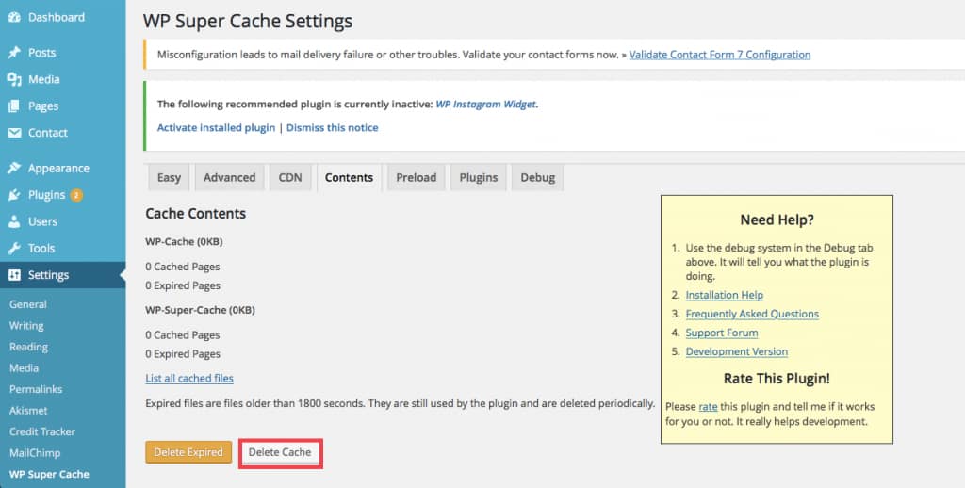Click the WP Instagram Widget link
The height and width of the screenshot is (488, 965).
tap(486, 105)
